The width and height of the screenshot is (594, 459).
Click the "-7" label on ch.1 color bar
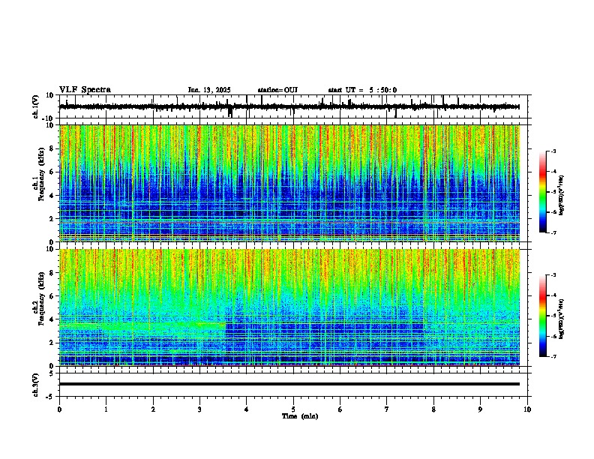point(553,232)
